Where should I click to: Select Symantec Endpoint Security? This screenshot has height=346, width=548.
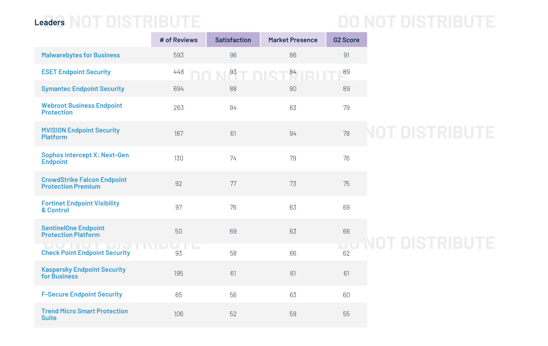(x=83, y=89)
